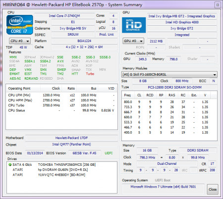
Task: Click the RAS column header
Action: (x=171, y=95)
